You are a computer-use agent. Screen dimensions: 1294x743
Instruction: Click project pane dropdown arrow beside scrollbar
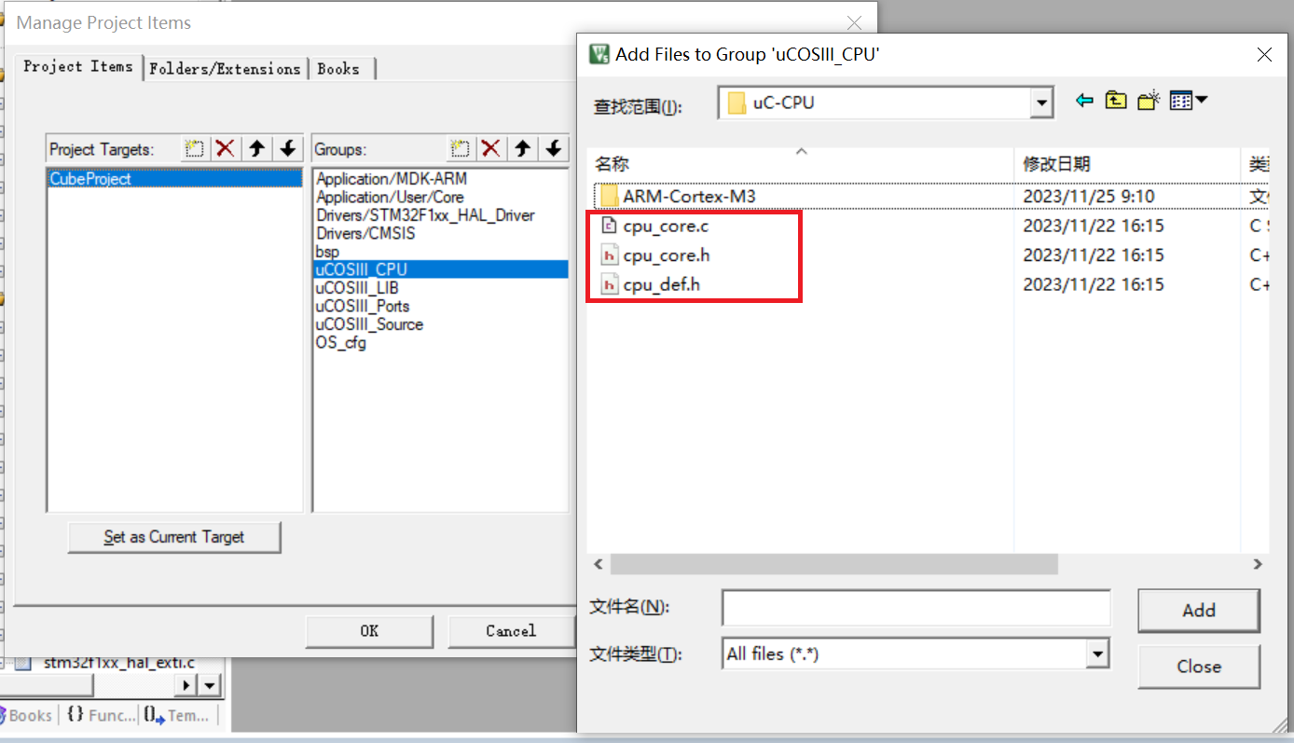210,686
